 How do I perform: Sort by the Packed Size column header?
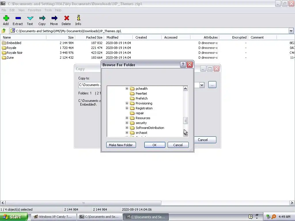(x=89, y=37)
